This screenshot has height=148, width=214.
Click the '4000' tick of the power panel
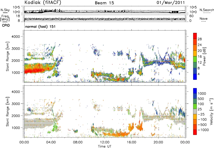click(x=16, y=37)
